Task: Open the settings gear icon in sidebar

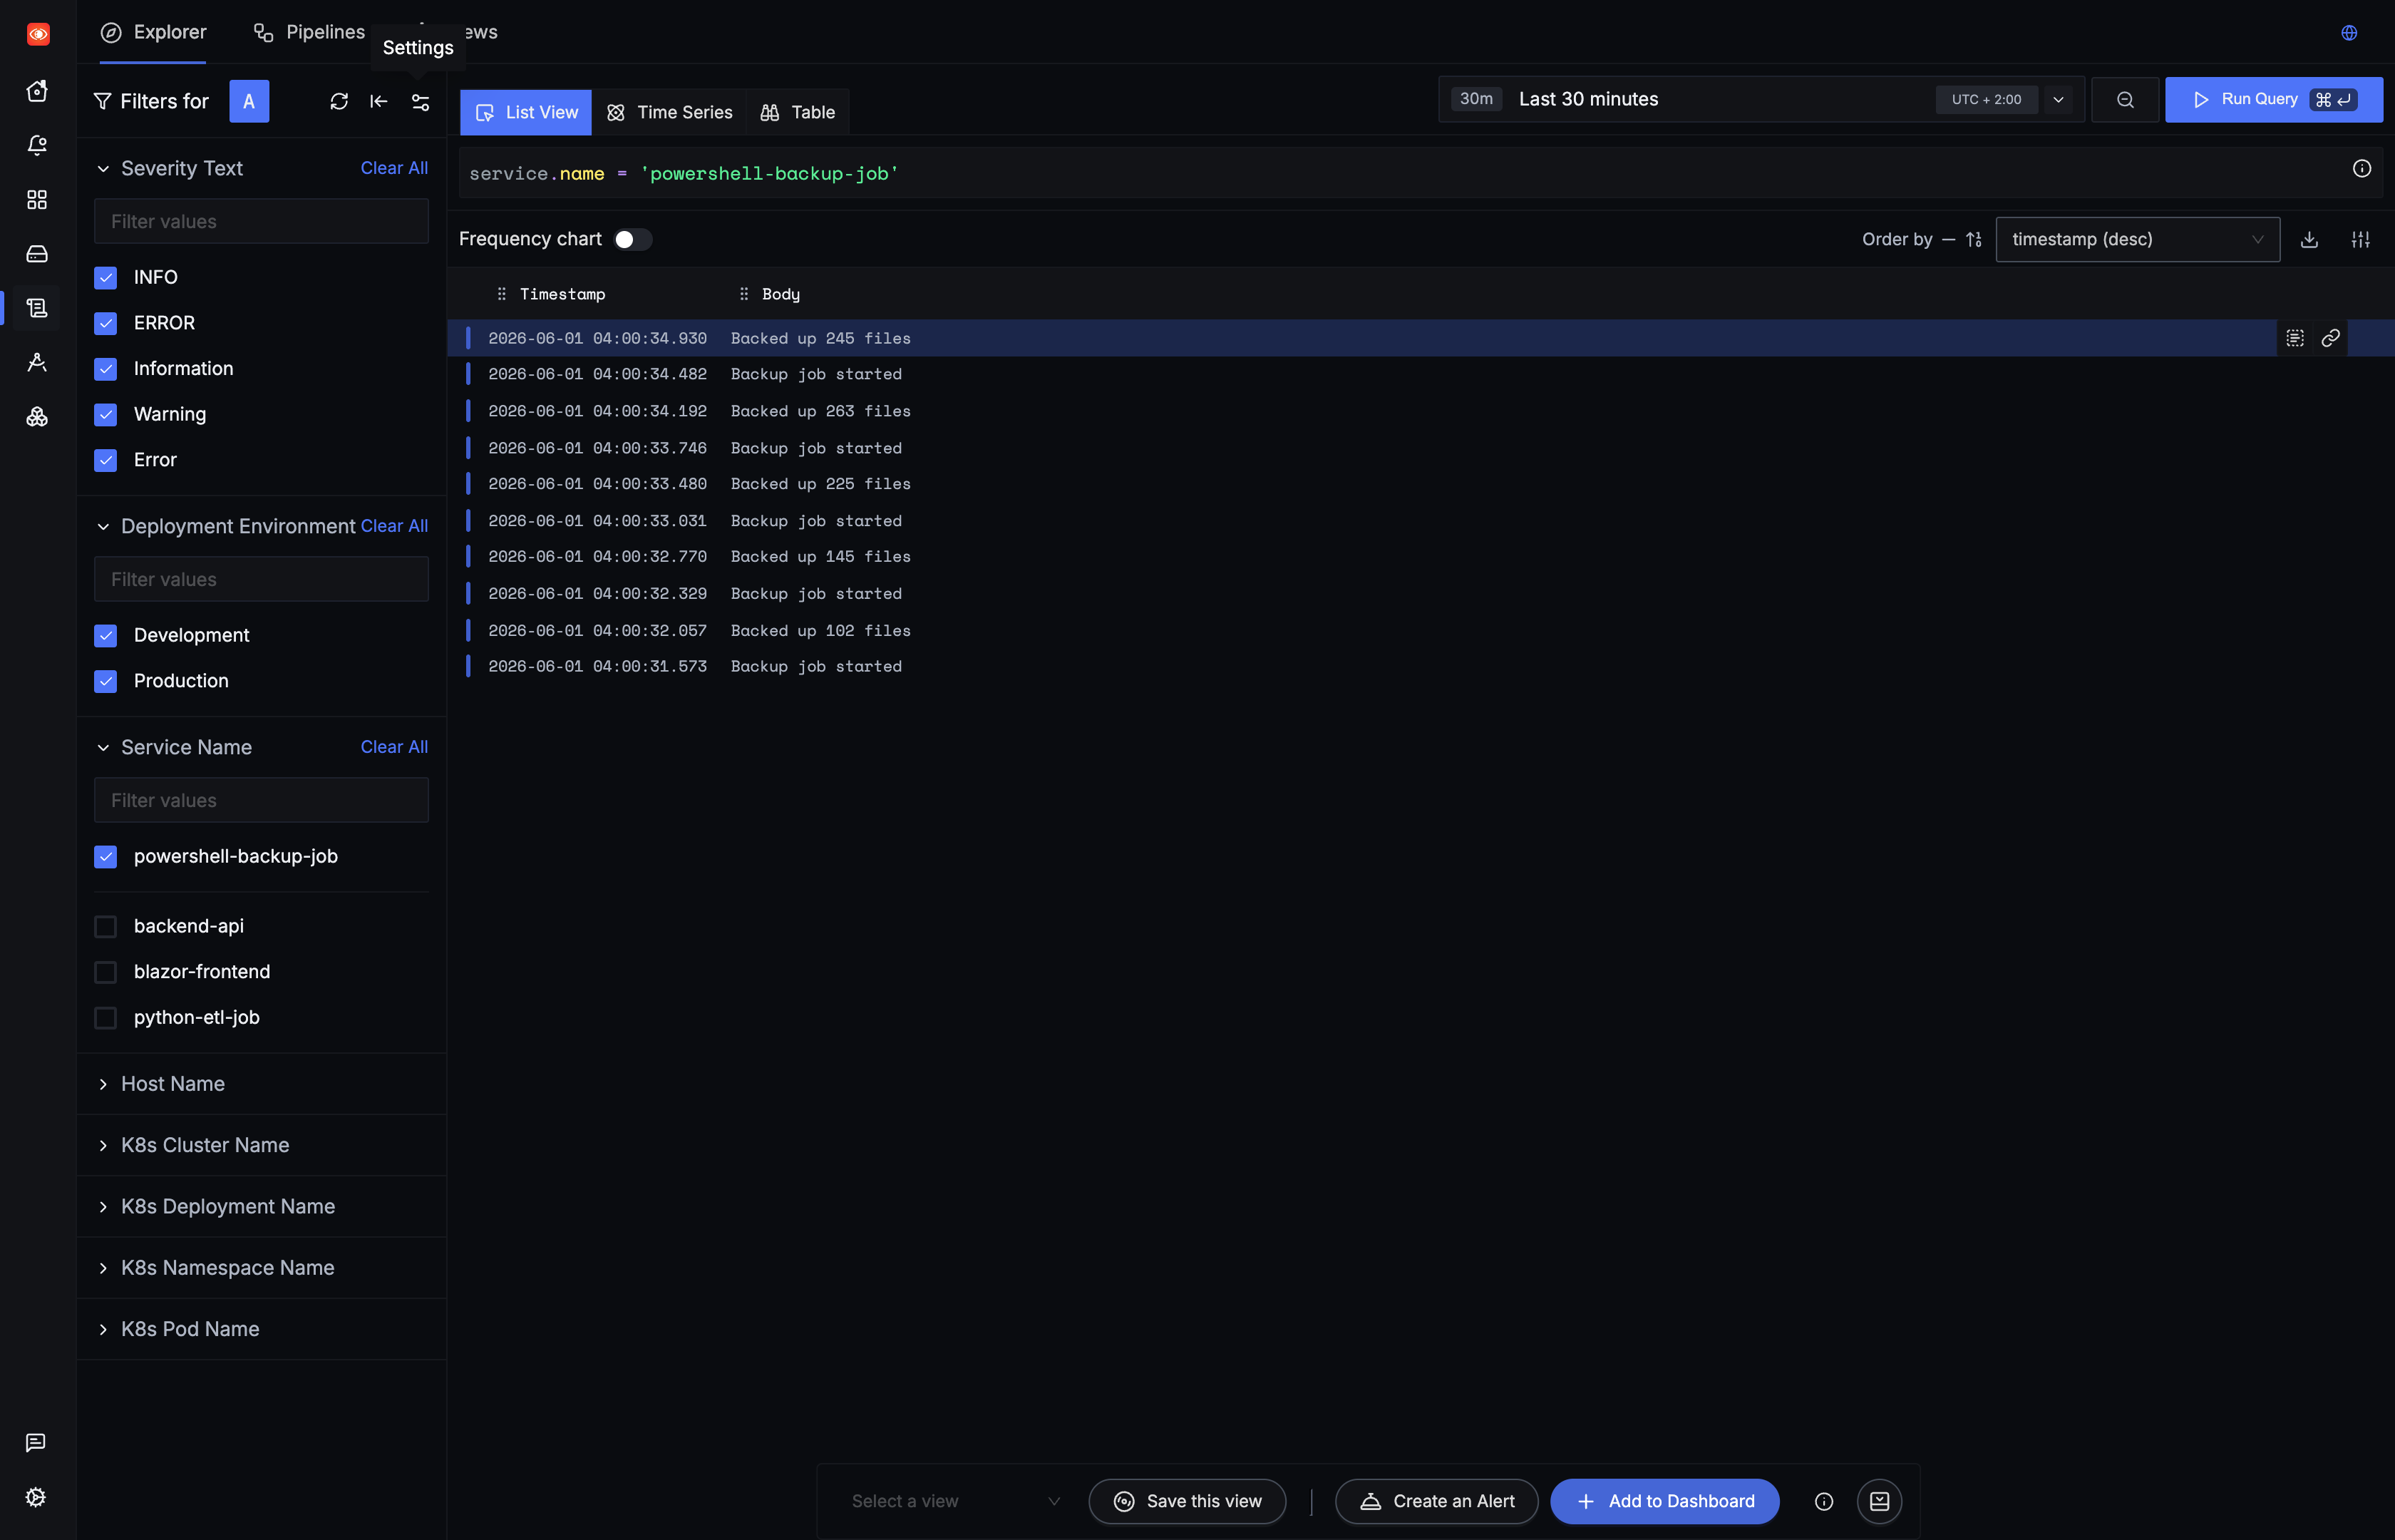Action: point(36,1497)
